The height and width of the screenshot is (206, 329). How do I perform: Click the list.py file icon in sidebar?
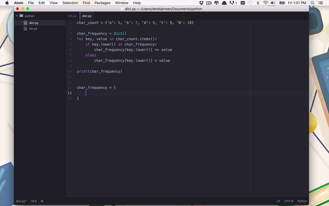tap(25, 29)
